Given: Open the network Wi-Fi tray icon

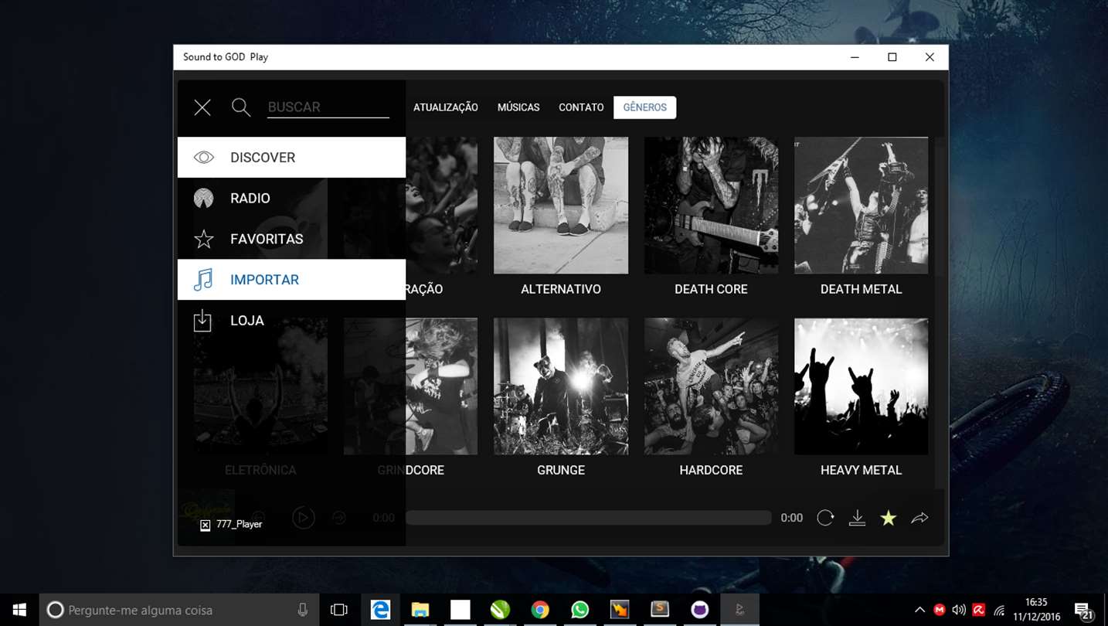Looking at the screenshot, I should [999, 611].
